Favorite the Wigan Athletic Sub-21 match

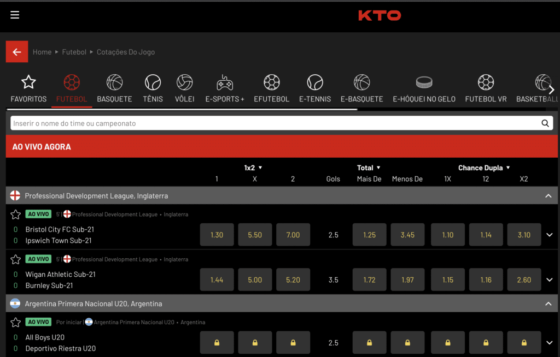[16, 259]
